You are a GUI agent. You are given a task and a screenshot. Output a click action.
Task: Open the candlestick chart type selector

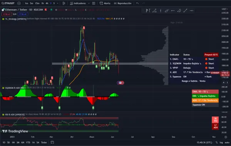click(x=64, y=3)
